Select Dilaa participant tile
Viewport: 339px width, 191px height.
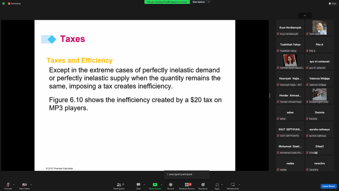click(319, 146)
